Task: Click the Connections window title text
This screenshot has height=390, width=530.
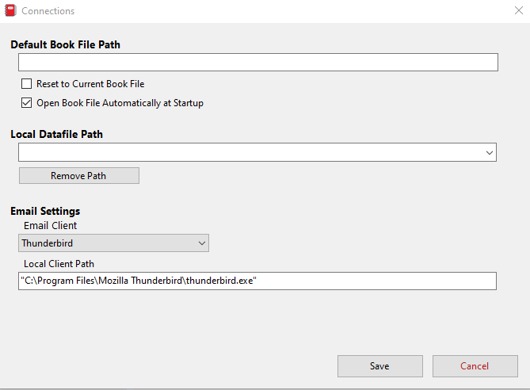Action: 48,11
